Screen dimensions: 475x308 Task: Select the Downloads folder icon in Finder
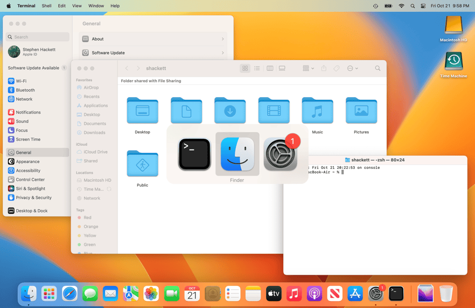coord(230,111)
